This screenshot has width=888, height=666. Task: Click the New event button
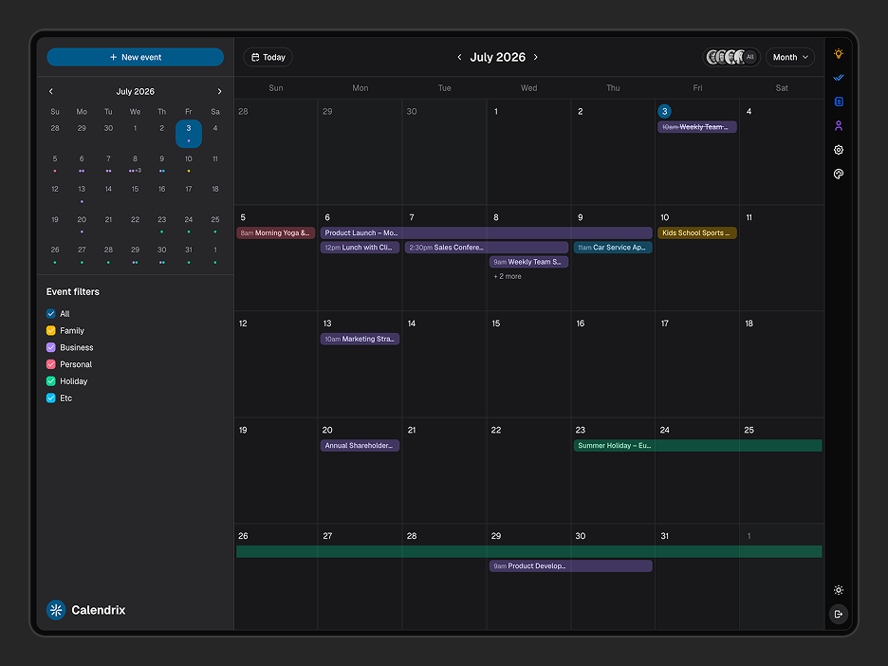(x=136, y=57)
